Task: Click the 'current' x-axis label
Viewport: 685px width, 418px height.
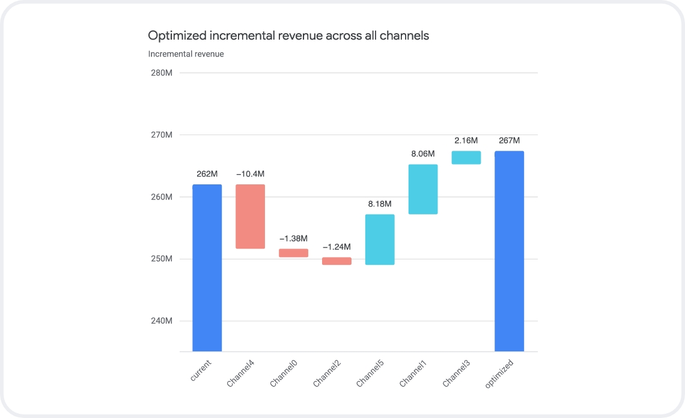Action: (201, 371)
